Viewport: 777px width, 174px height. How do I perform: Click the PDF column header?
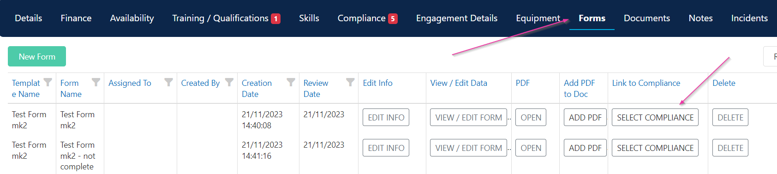click(523, 83)
